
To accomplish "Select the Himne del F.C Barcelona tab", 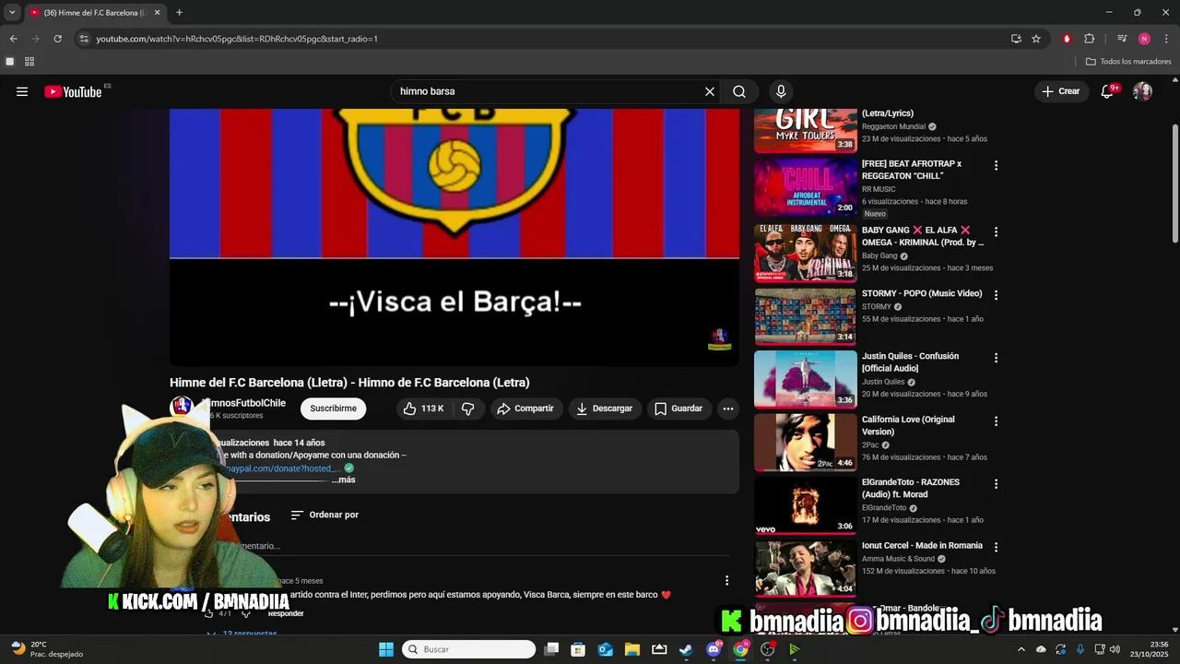I will (x=95, y=13).
